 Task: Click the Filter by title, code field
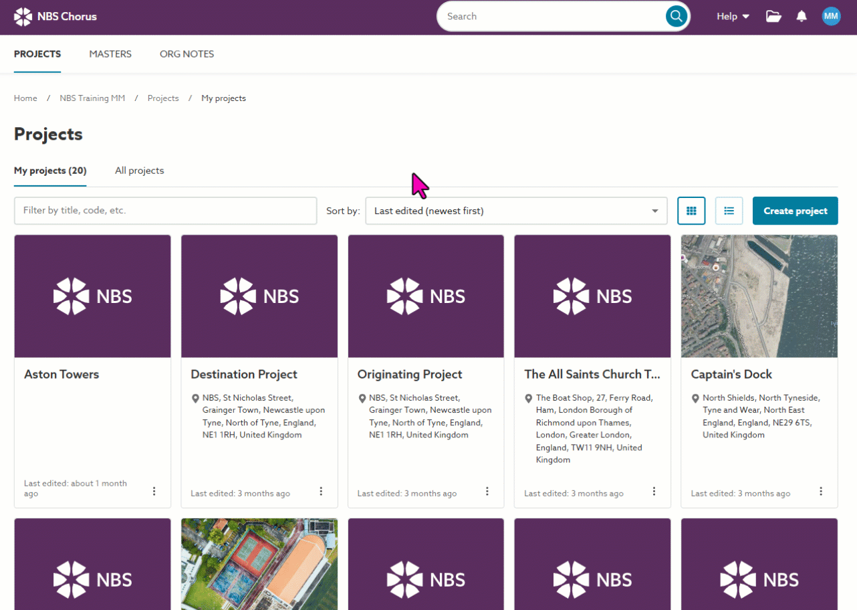coord(166,211)
